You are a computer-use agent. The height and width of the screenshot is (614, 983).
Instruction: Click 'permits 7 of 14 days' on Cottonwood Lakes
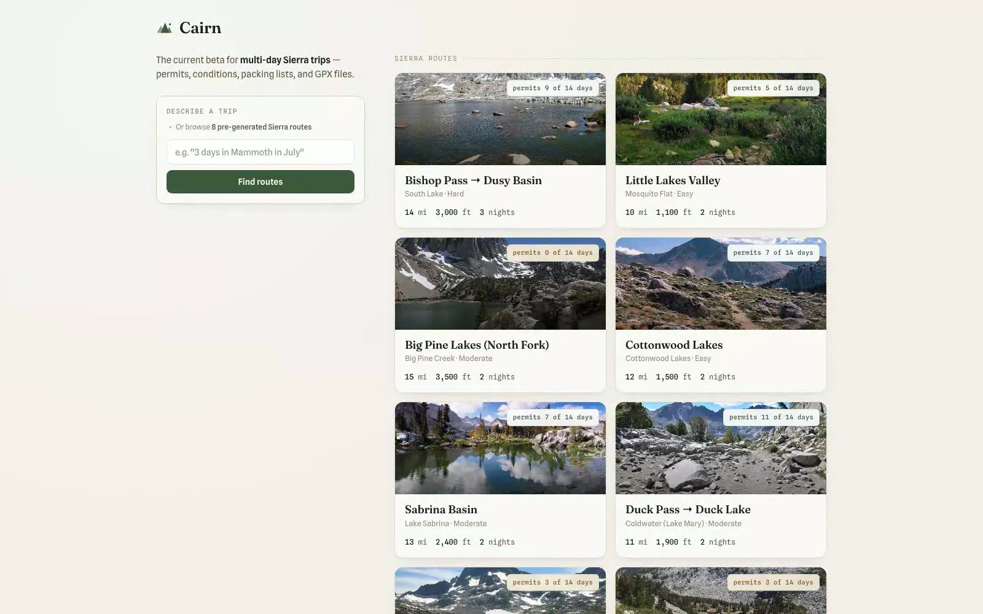click(x=773, y=253)
